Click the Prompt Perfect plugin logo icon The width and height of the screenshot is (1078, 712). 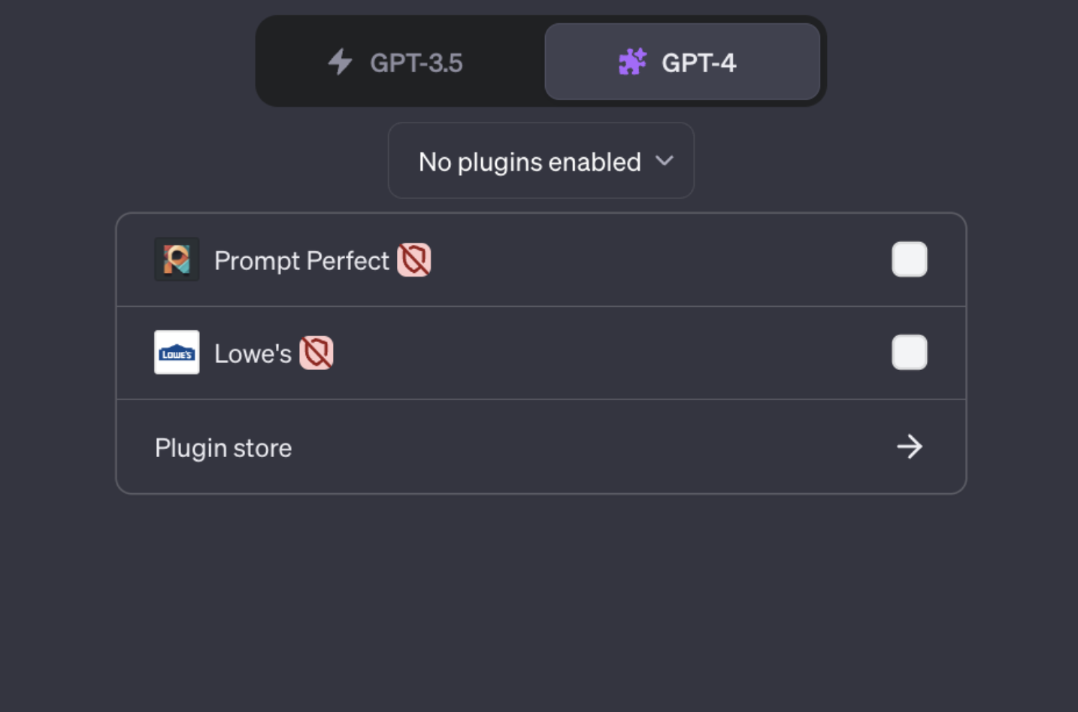click(176, 259)
